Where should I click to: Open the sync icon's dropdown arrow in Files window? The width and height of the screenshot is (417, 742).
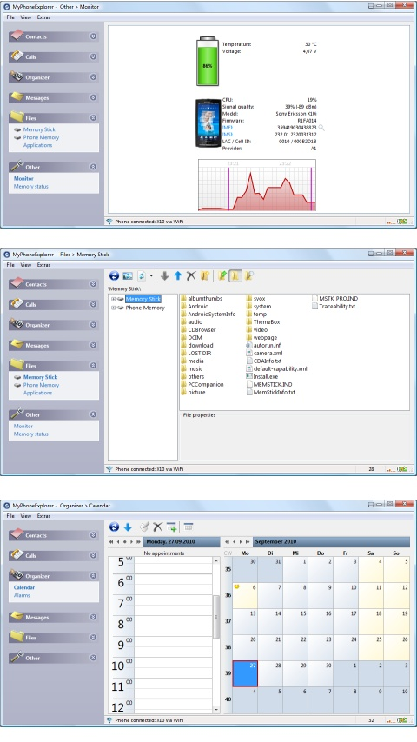[x=151, y=276]
